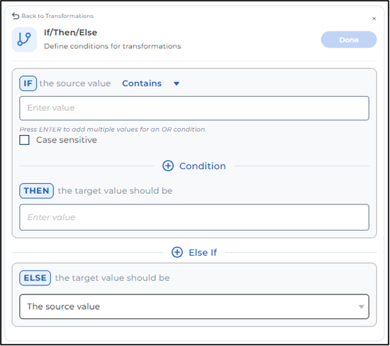Click the blue triangle next to Contains
Screen dimensions: 390x346
177,84
